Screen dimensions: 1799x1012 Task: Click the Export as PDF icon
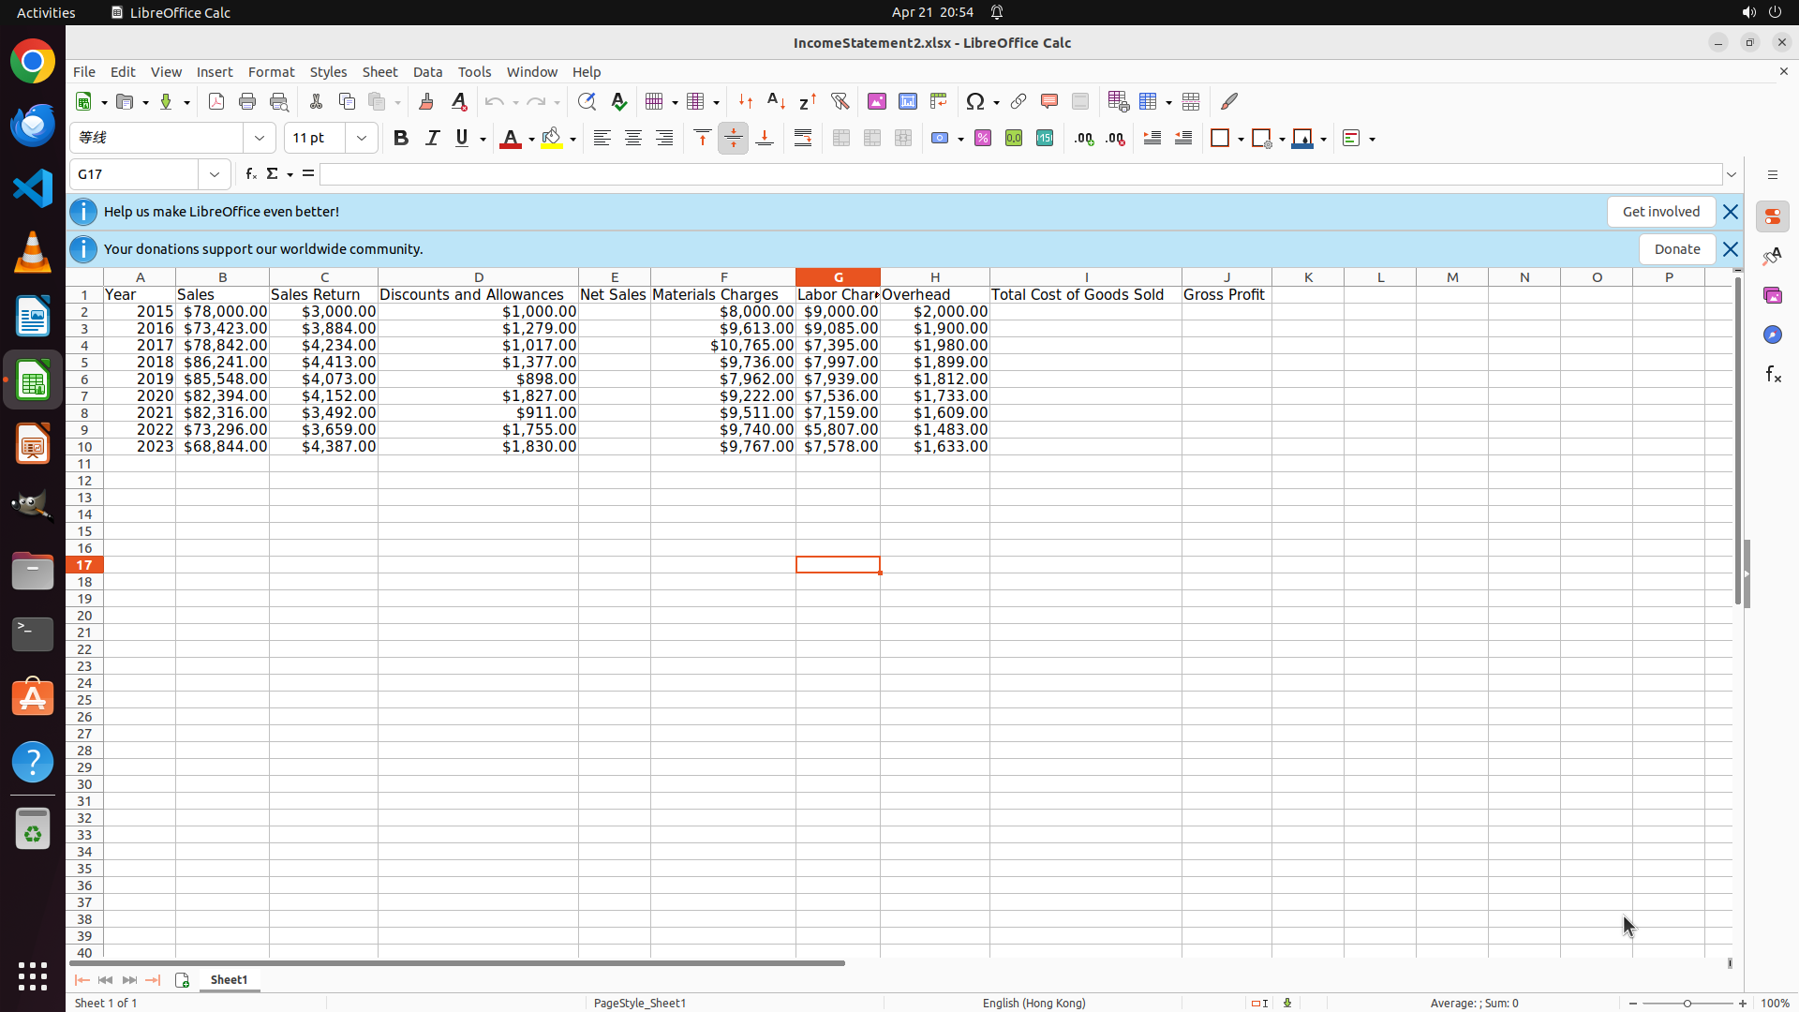[x=216, y=102]
